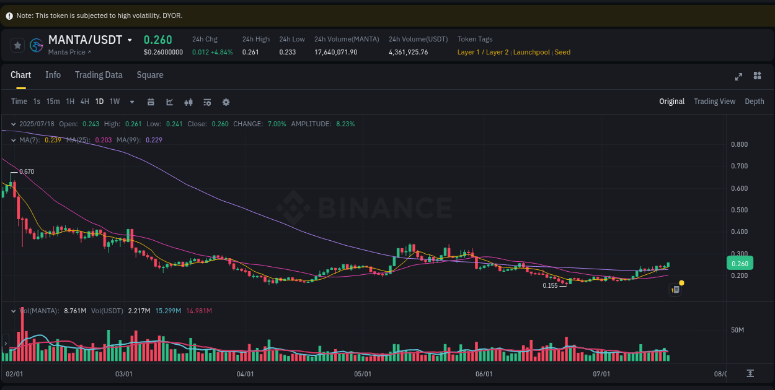Open the grid layout panel icon
Viewport: 775px width, 390px height.
coord(757,76)
